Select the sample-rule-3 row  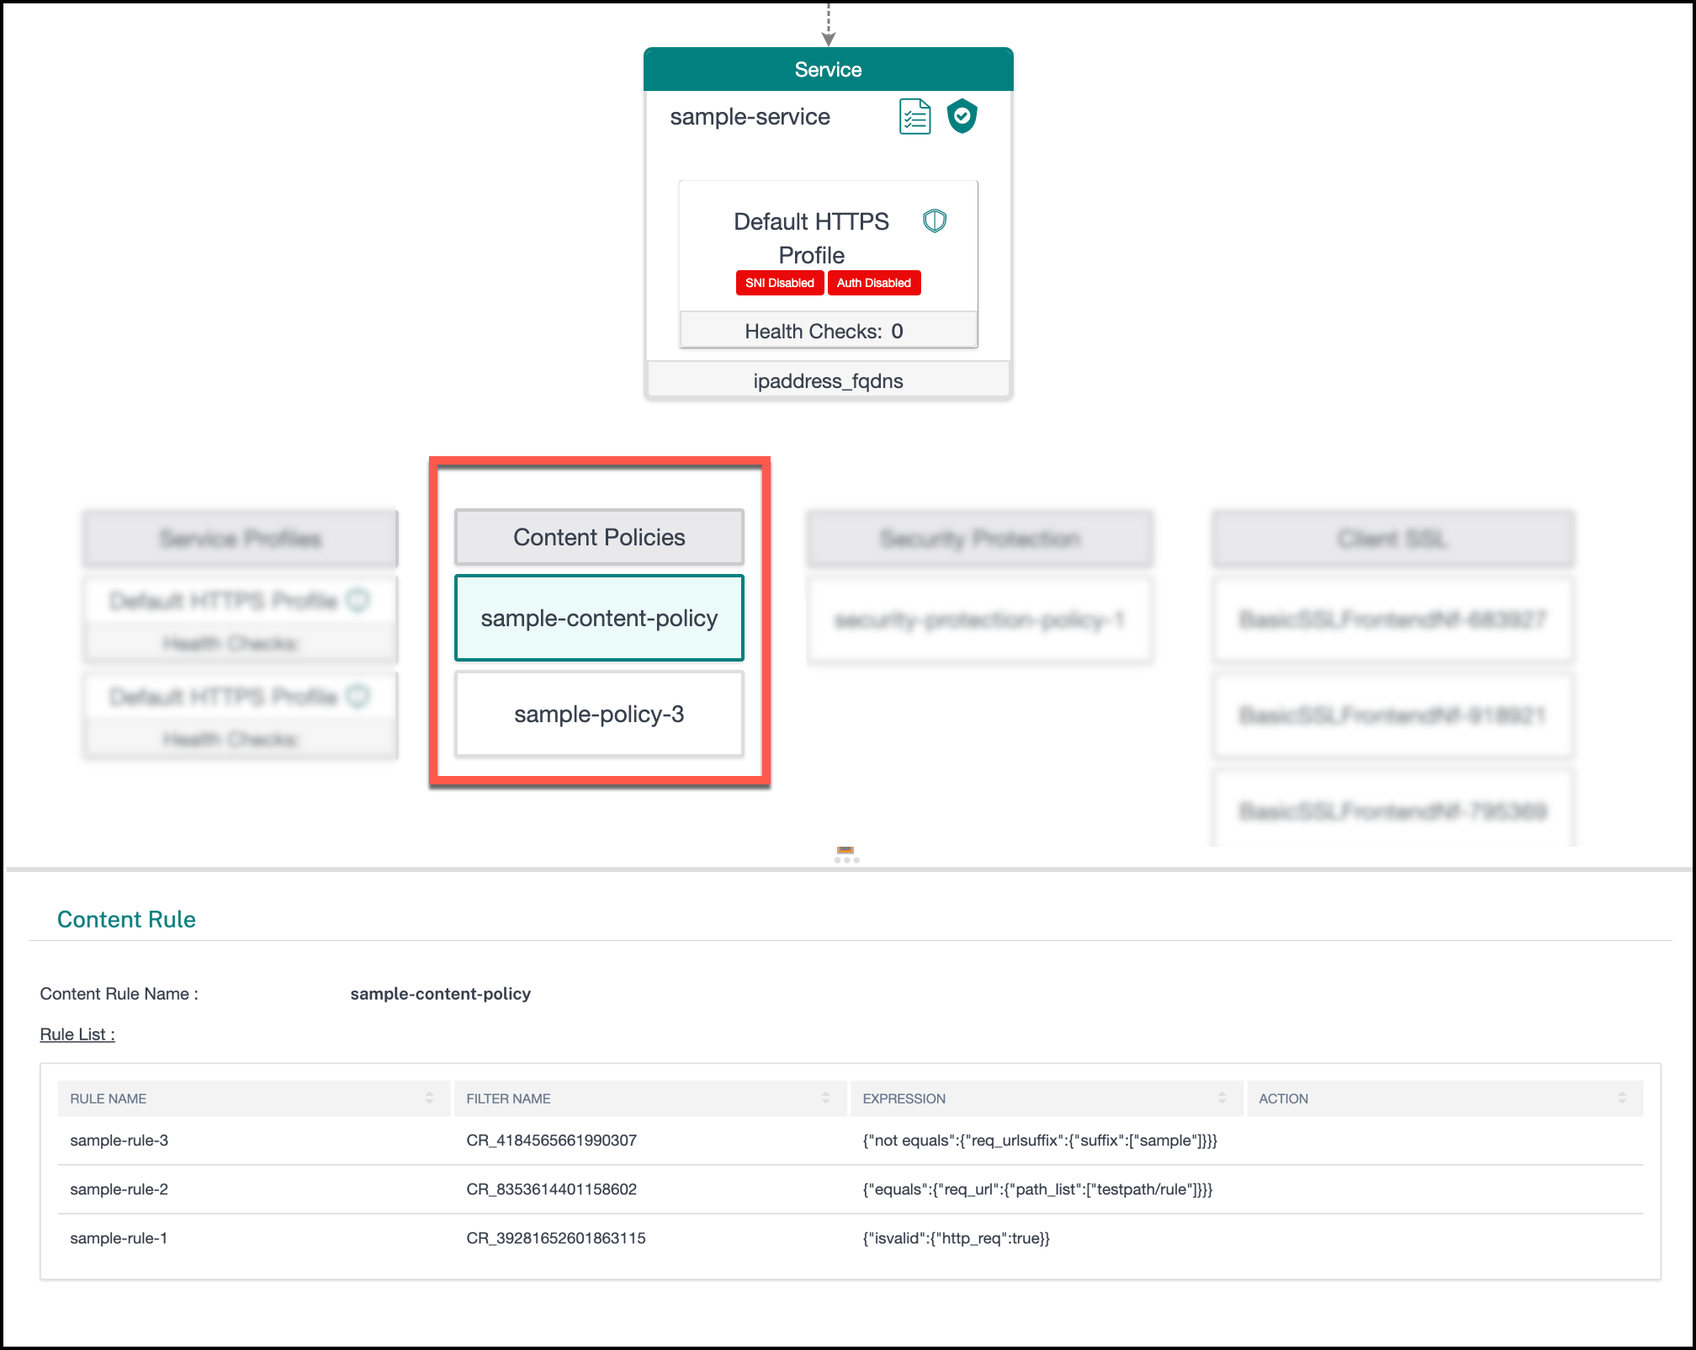point(850,1140)
